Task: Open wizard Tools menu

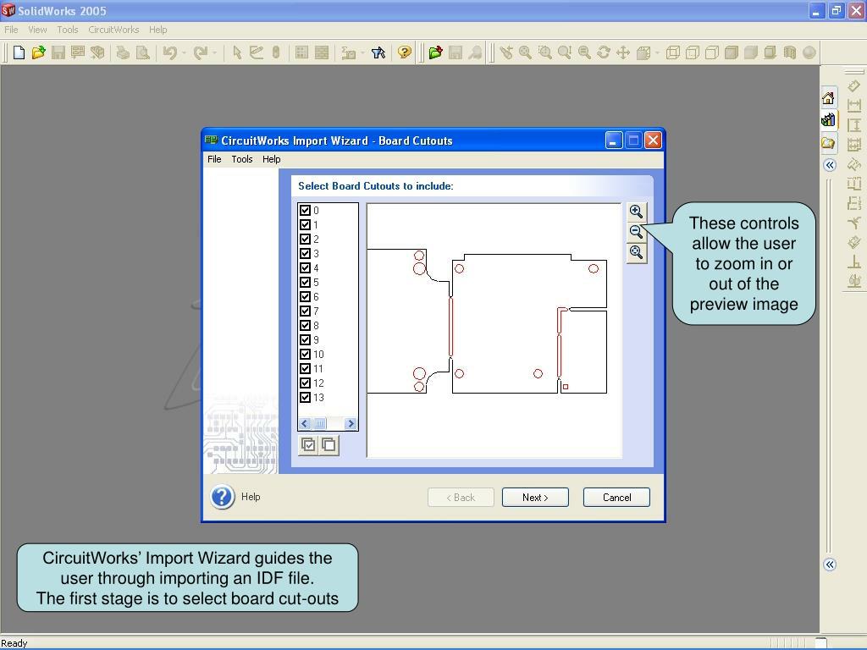Action: [x=242, y=159]
